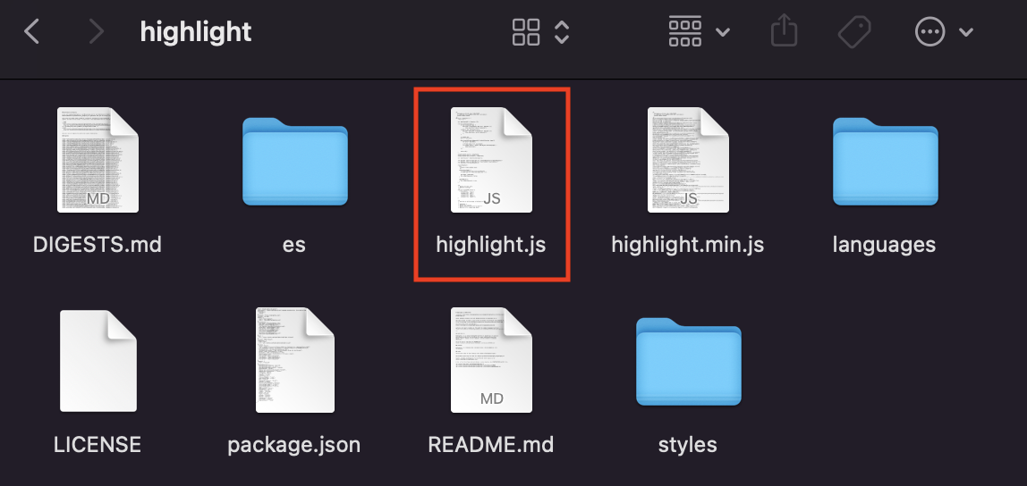Image resolution: width=1027 pixels, height=486 pixels.
Task: Select the DIGESTS.md file icon
Action: pos(98,160)
